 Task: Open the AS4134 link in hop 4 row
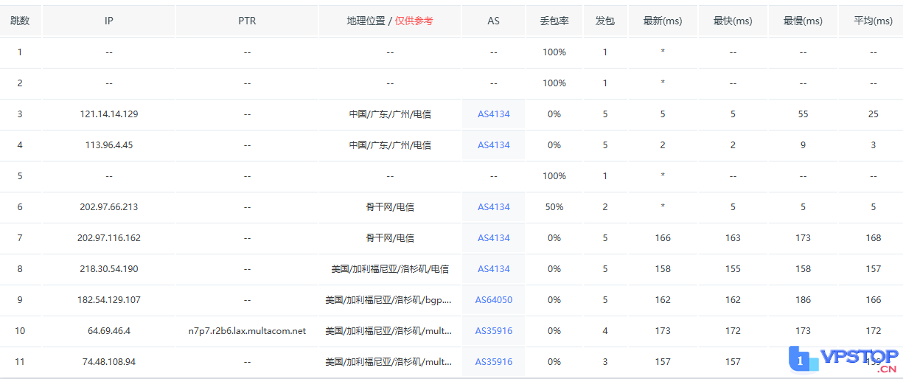493,145
